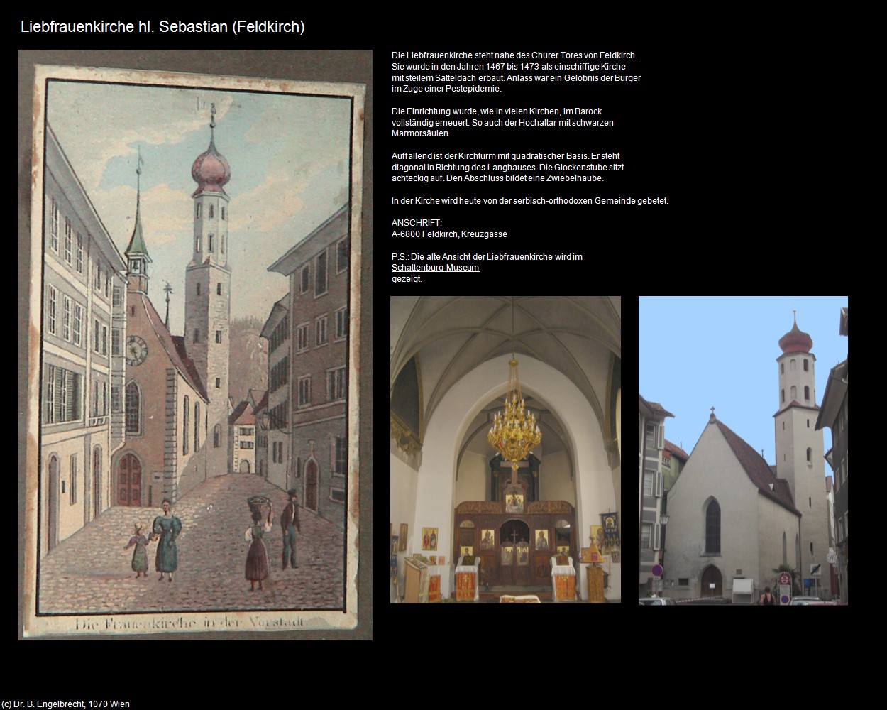Screen dimensions: 887x710
Task: Click the line ending with 'Zwiebelhaube.'
Action: pos(497,178)
